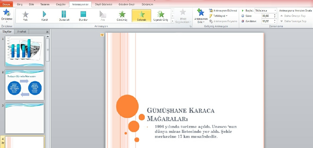The image size is (313, 148).
Task: Switch to the Slaytlar pane tab
Action: coord(7,31)
